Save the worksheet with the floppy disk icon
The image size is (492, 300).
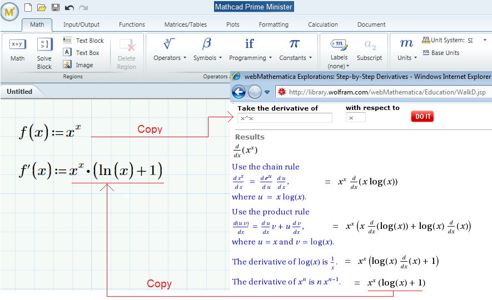tap(56, 8)
